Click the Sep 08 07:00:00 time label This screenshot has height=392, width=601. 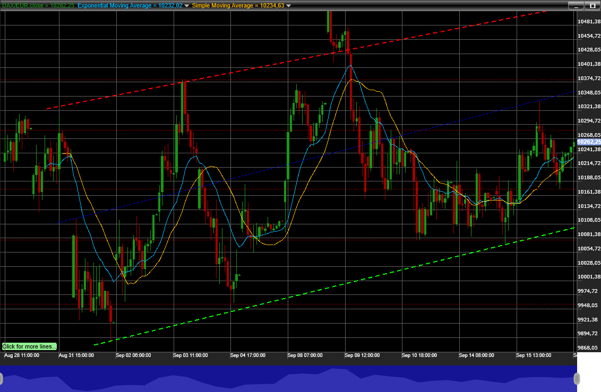(x=305, y=355)
